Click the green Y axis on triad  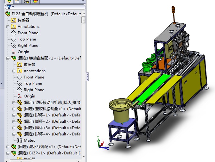pos(98,141)
